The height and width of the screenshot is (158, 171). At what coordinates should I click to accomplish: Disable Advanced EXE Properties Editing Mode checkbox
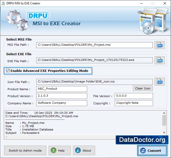pyautogui.click(x=8, y=71)
